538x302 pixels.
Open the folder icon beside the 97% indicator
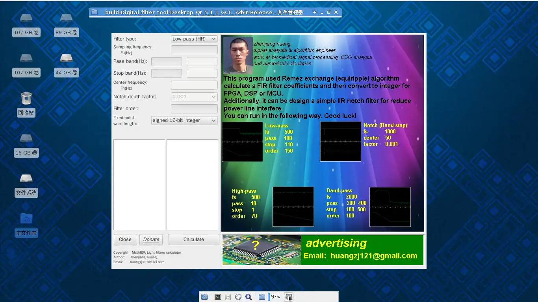tap(262, 297)
